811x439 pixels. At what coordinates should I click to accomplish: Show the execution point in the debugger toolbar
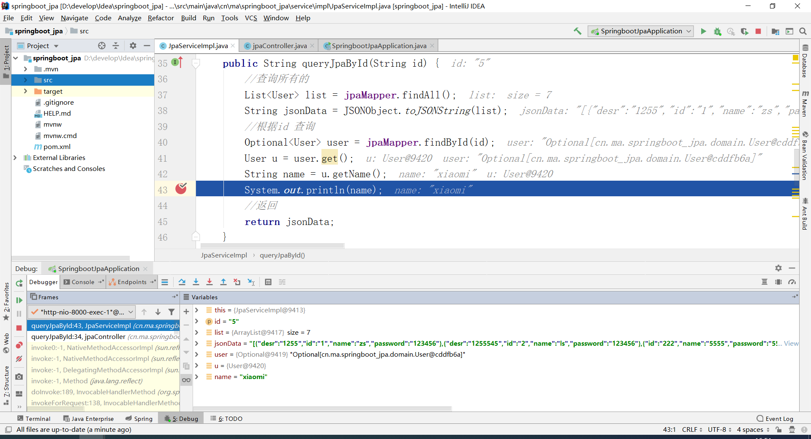pyautogui.click(x=165, y=282)
